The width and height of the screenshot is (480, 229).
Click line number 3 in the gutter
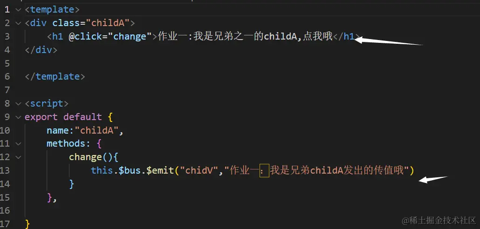(7, 36)
